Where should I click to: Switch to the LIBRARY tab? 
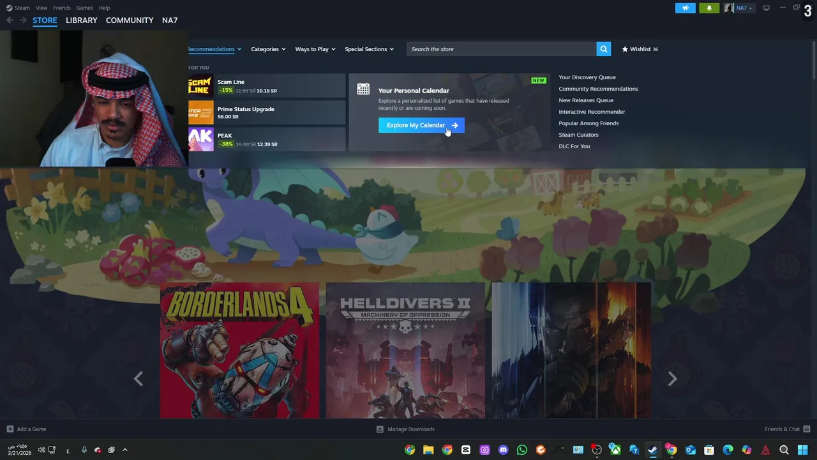82,20
